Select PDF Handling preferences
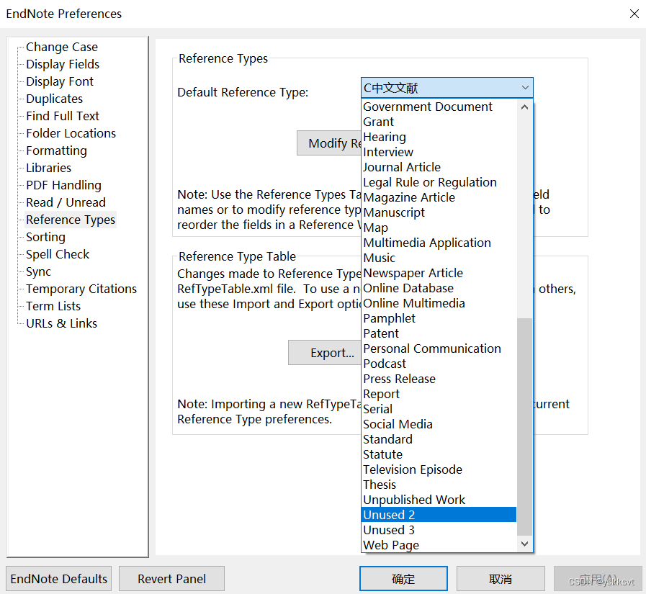Viewport: 646px width, 594px height. [x=63, y=185]
